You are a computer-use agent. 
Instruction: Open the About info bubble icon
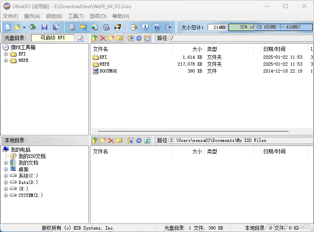(145, 27)
